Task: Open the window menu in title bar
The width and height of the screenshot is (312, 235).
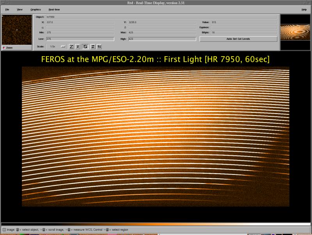Action: 3,3
